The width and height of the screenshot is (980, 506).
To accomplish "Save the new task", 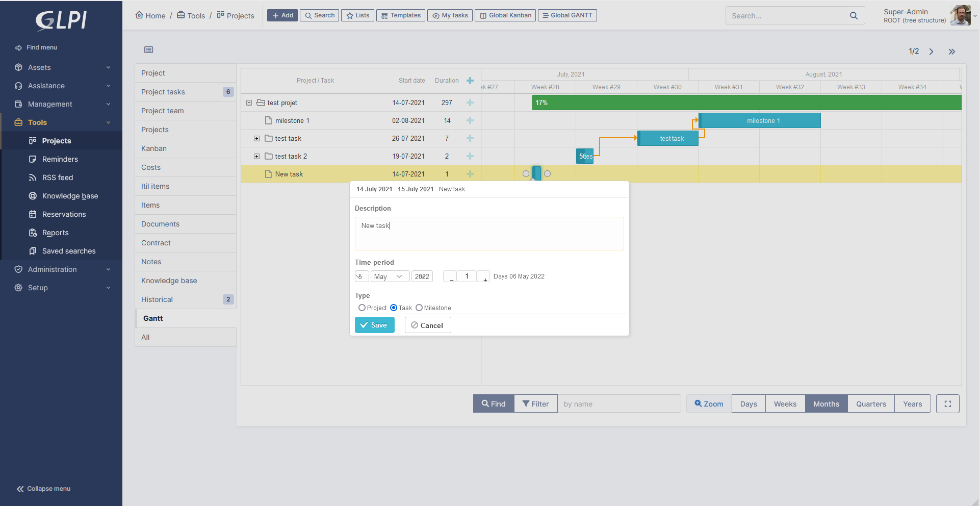I will coord(374,325).
